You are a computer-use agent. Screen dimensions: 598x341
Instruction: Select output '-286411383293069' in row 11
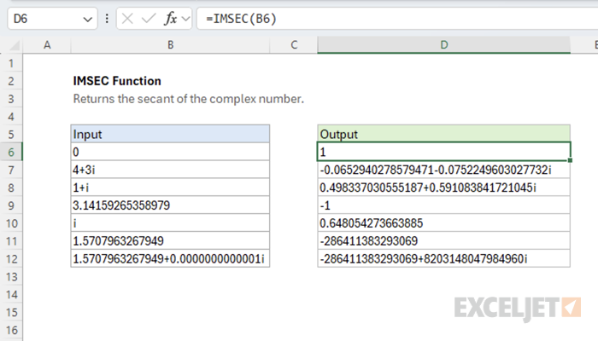pyautogui.click(x=444, y=241)
